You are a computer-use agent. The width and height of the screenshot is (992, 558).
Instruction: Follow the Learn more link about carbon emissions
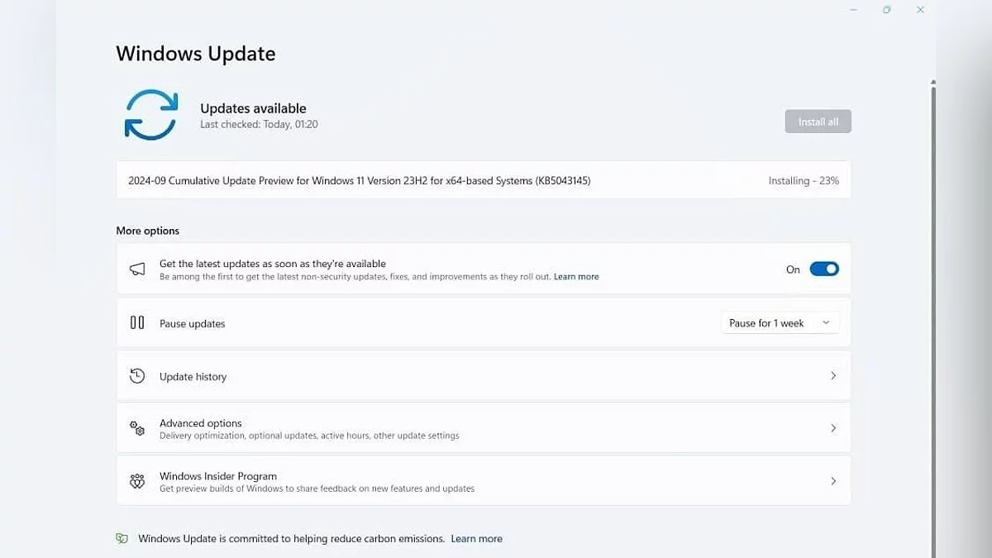[477, 539]
